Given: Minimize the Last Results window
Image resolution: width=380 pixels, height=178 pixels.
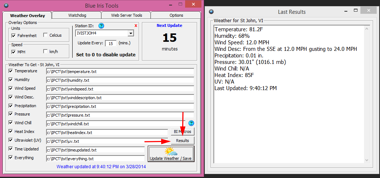Looking at the screenshot, I should [x=345, y=11].
